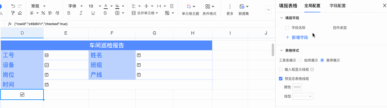The image size is (387, 108).
Task: Click number widget icon in 工号 cell
Action: [x=47, y=55]
